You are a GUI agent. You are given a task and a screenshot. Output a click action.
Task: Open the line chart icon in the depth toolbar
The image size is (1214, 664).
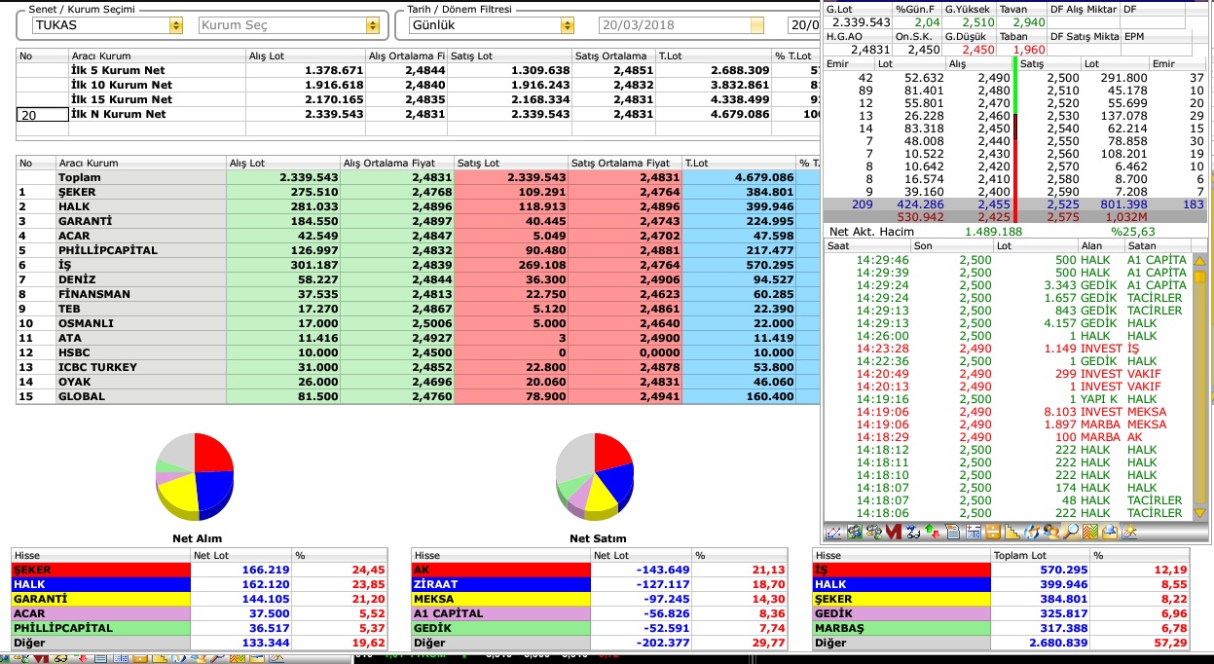coord(833,532)
